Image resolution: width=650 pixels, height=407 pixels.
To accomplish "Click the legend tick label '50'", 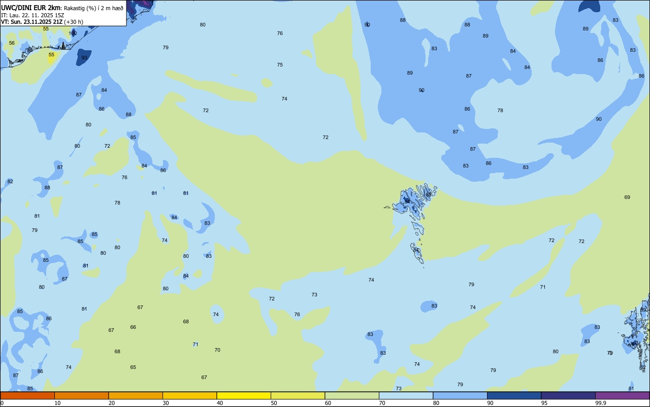I will 274,403.
